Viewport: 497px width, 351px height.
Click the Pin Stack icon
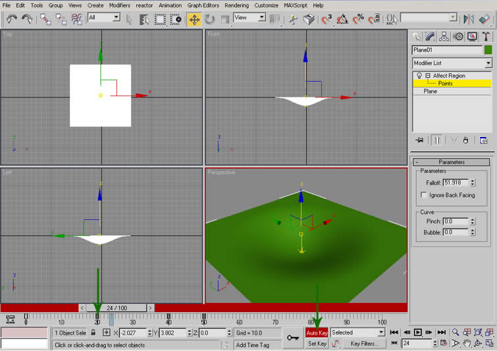(419, 140)
